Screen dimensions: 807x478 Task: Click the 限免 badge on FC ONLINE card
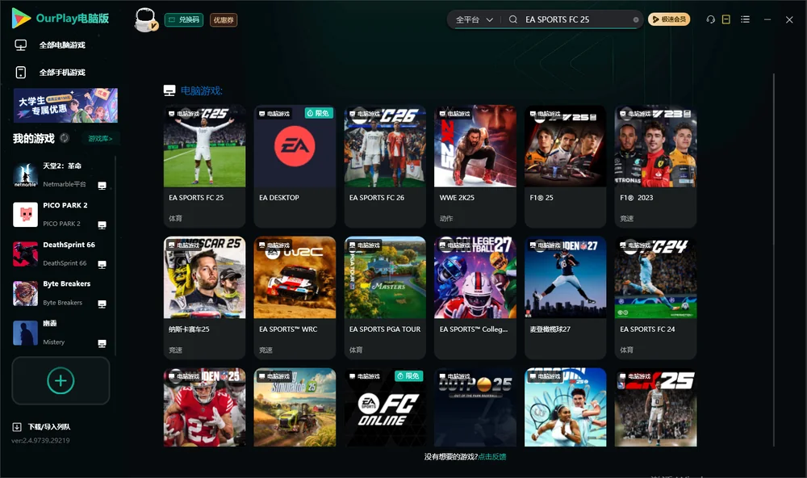(408, 376)
